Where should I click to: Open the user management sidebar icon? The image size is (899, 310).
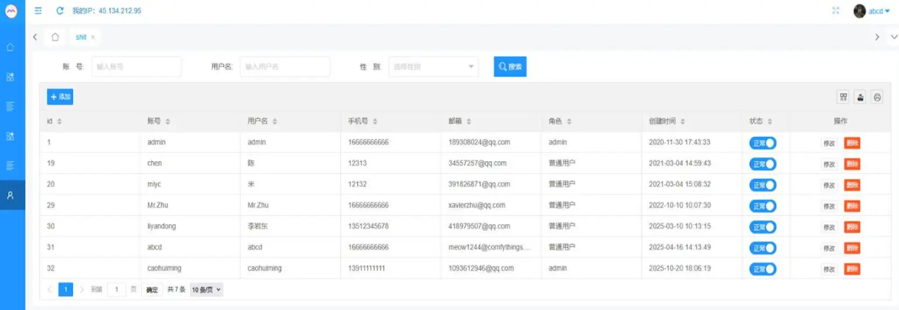10,196
